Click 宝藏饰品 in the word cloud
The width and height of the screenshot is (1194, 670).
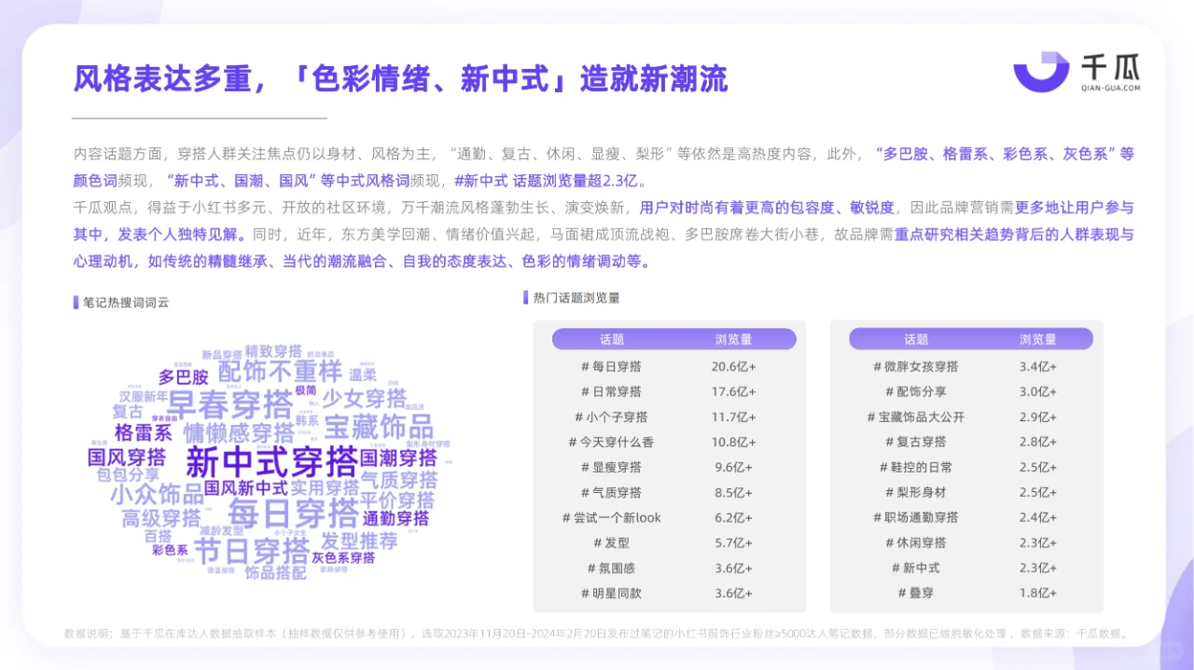tap(379, 427)
